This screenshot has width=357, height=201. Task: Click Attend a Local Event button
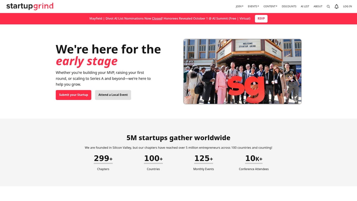(113, 95)
